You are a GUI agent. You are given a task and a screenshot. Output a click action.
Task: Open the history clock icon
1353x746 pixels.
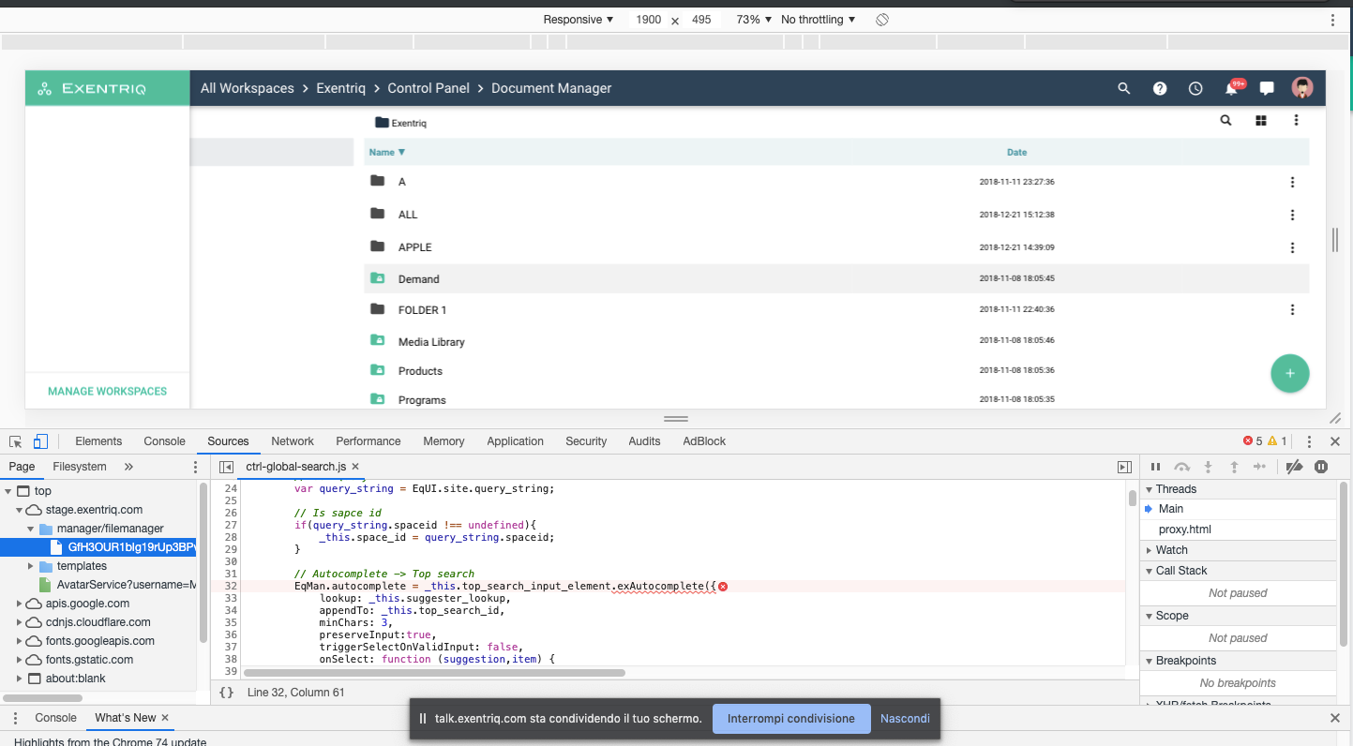pos(1195,88)
